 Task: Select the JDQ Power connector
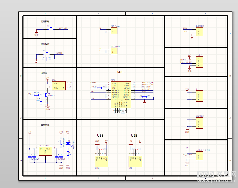coord(114,31)
